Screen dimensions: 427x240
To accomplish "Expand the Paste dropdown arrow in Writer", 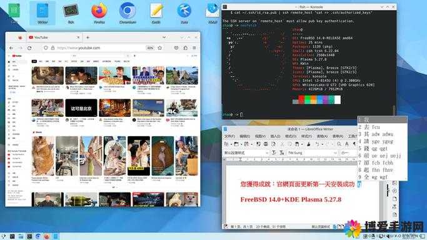I will (301, 144).
